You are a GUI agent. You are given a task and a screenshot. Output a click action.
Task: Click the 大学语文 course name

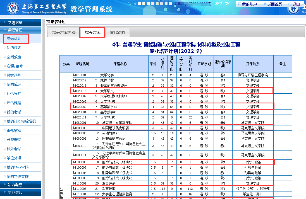click(107, 91)
